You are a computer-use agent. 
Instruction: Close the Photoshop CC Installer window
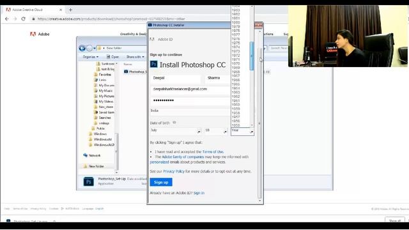[x=258, y=25]
